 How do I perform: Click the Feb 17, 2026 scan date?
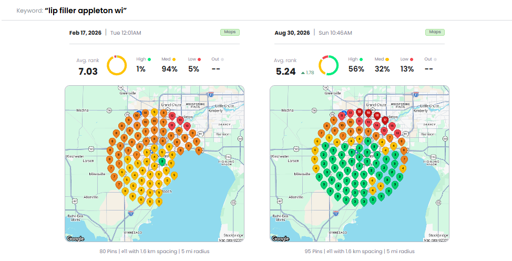(85, 33)
